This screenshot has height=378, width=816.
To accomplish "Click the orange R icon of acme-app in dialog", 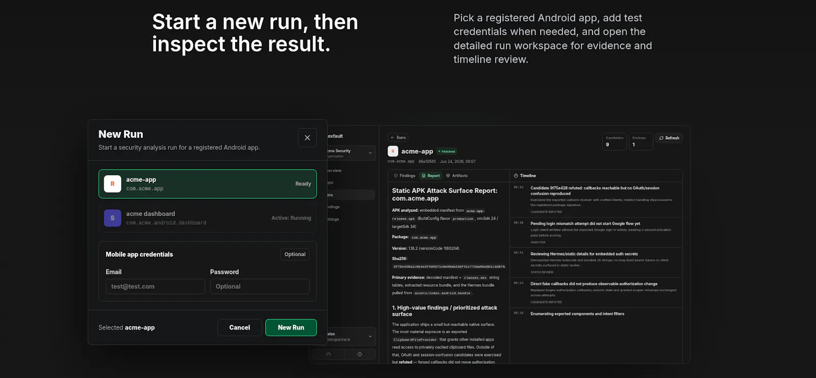I will pos(113,184).
